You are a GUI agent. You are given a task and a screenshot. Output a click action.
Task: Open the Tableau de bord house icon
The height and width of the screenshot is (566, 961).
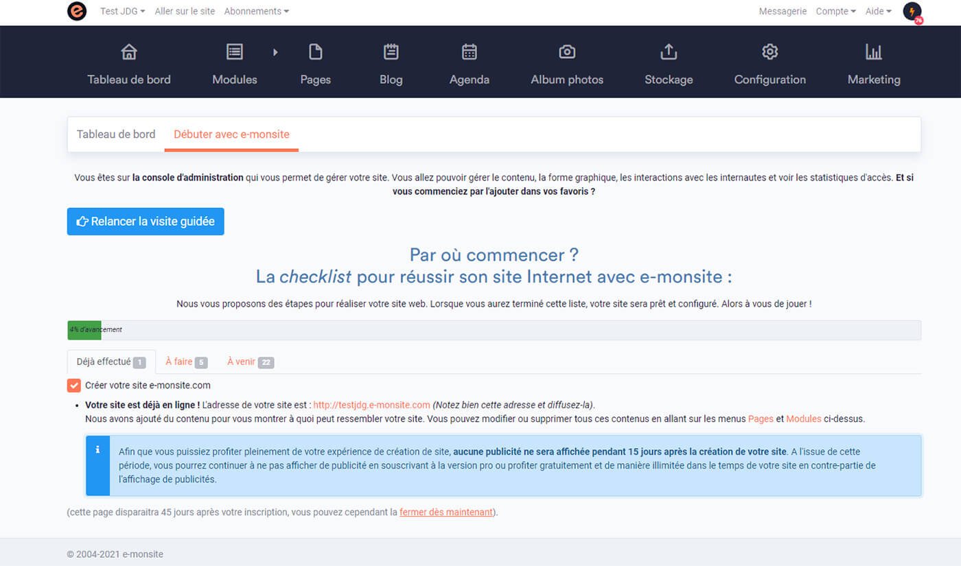pyautogui.click(x=129, y=51)
